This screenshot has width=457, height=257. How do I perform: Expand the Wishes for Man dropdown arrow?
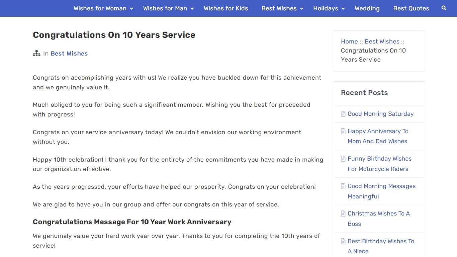click(x=192, y=9)
